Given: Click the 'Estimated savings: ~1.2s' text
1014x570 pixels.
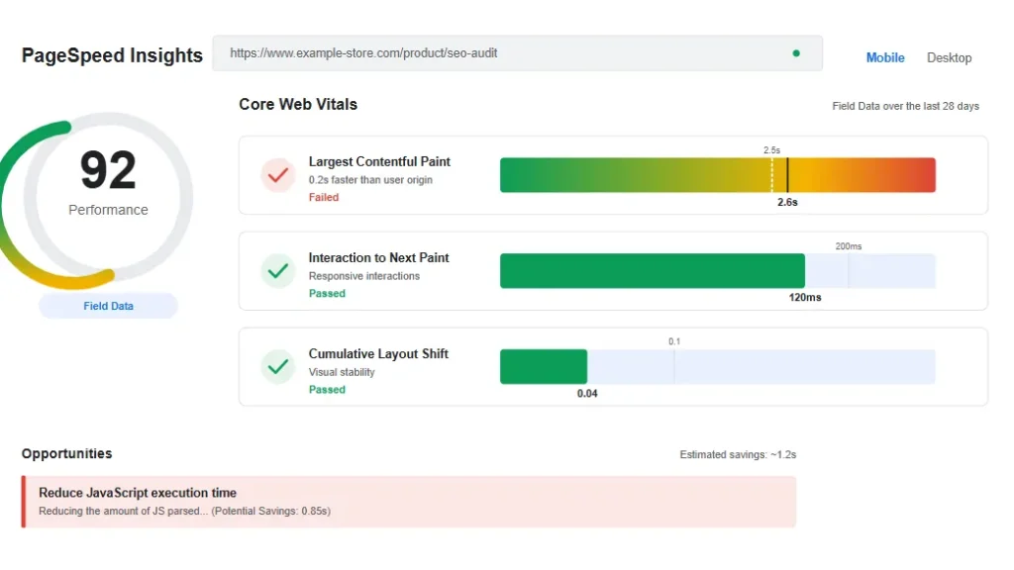Looking at the screenshot, I should [738, 455].
